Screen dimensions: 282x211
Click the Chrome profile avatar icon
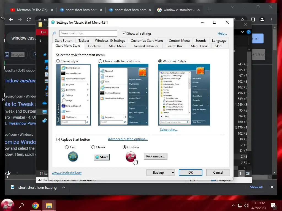[262, 20]
